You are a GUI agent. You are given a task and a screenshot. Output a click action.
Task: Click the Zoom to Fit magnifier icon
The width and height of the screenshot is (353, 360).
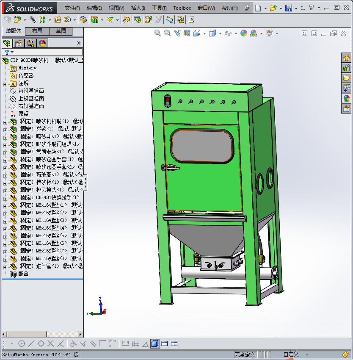[x=157, y=33]
